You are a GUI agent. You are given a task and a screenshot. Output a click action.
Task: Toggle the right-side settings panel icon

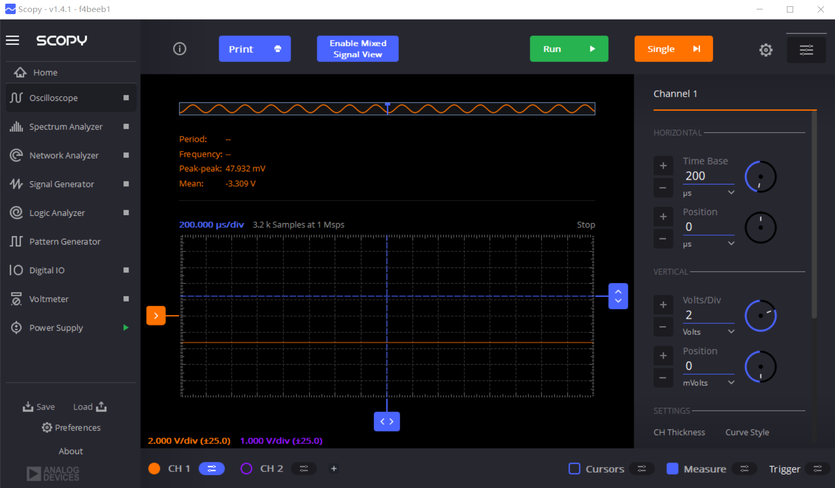point(806,50)
